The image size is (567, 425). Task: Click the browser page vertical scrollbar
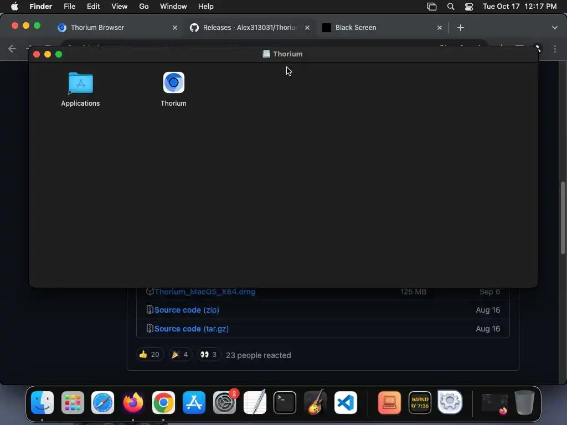pos(563,218)
